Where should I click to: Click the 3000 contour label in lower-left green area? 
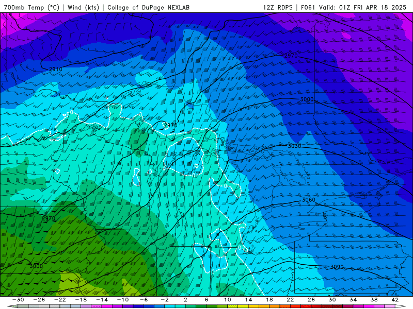(x=36, y=266)
